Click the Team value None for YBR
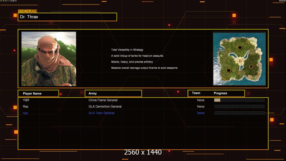 tap(201, 100)
